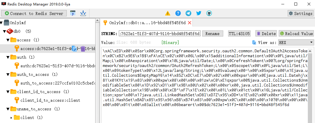
Task: Click the uname_to_access folder icon
Action: pyautogui.click(x=13, y=109)
